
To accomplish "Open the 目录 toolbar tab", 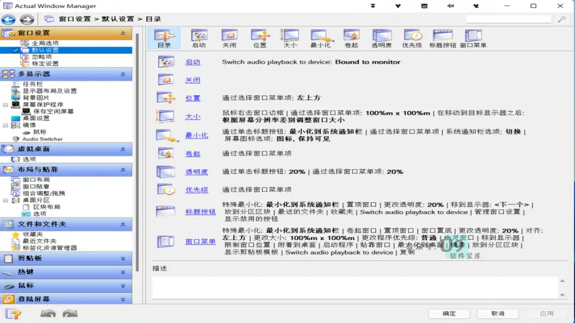I will tap(164, 38).
